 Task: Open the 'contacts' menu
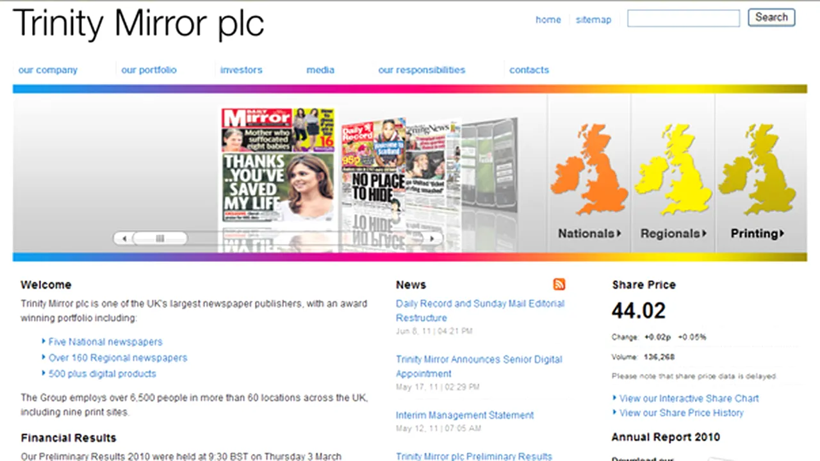(x=529, y=70)
